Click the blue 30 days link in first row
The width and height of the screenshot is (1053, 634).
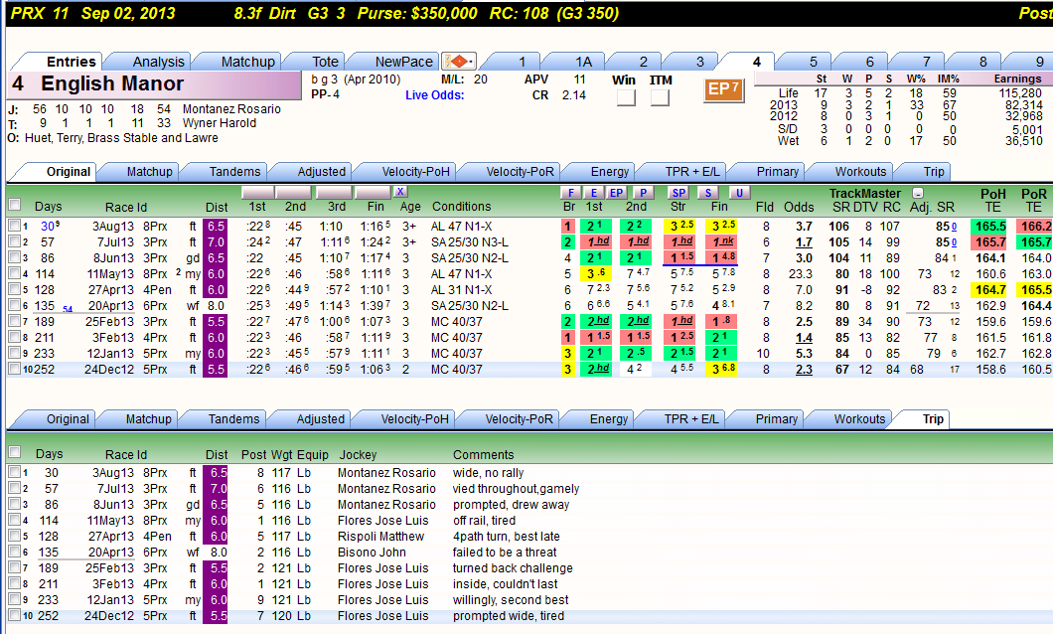[48, 227]
